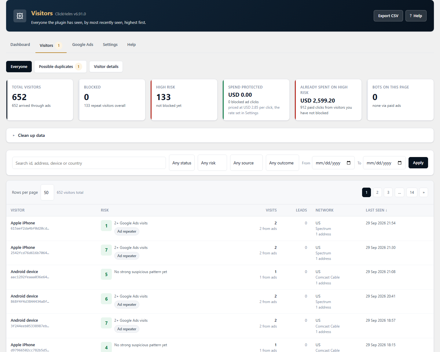Sort by the Last Seen column header

[376, 210]
